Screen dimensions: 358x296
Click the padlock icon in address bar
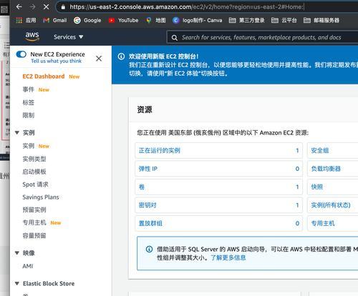(x=63, y=7)
